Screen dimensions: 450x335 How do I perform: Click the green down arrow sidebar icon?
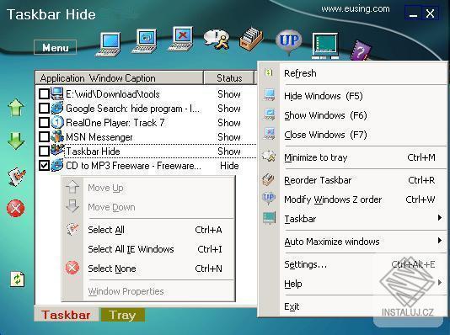tap(16, 141)
